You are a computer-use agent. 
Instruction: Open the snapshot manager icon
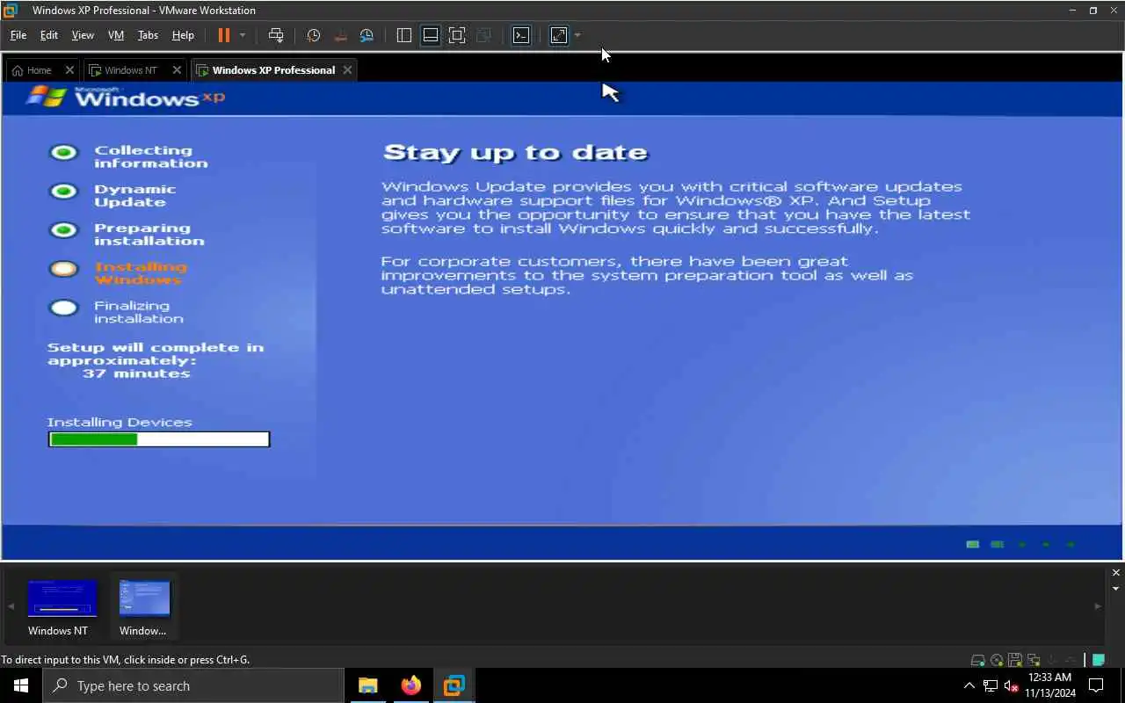click(x=367, y=35)
